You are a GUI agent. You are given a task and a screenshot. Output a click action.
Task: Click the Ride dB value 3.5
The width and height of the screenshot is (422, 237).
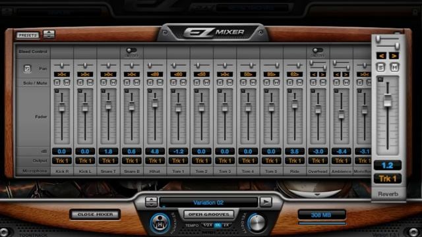point(295,151)
